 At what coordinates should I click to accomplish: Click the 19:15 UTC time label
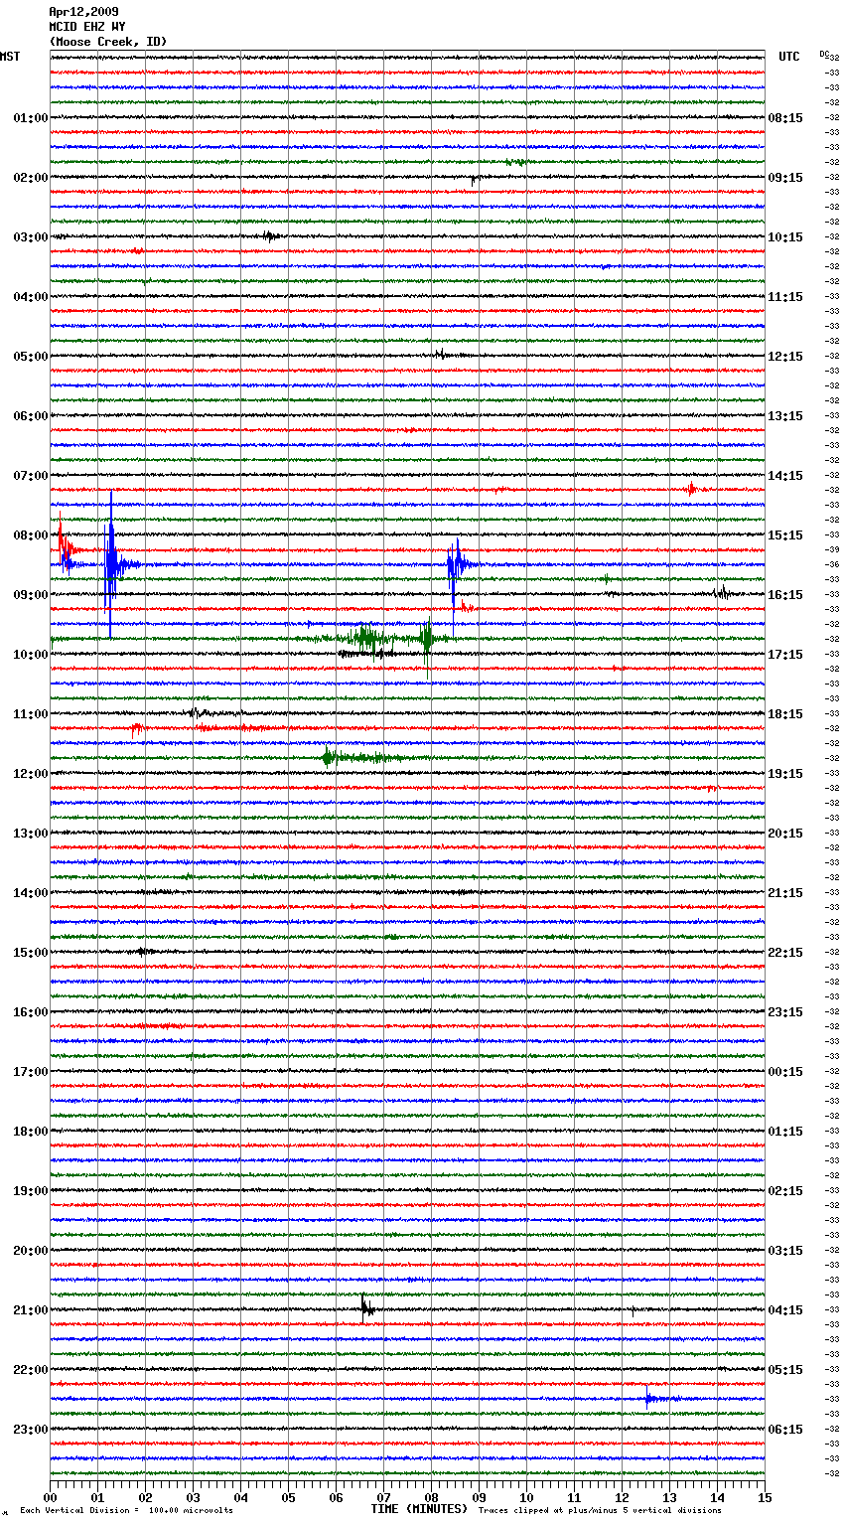click(x=785, y=774)
